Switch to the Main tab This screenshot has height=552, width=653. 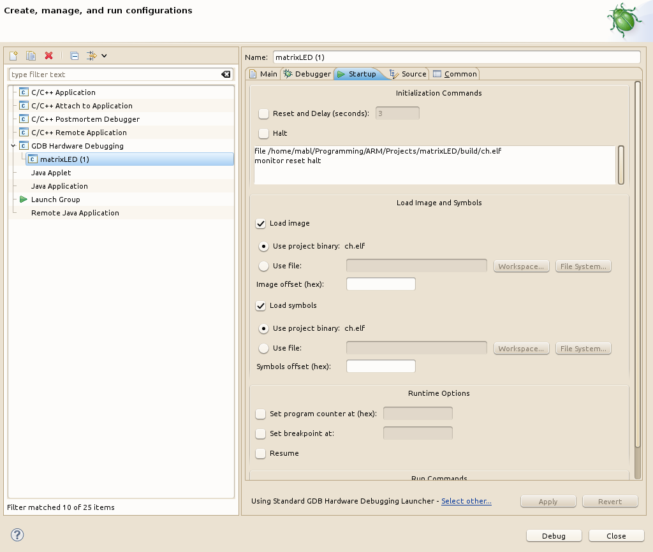coord(263,74)
